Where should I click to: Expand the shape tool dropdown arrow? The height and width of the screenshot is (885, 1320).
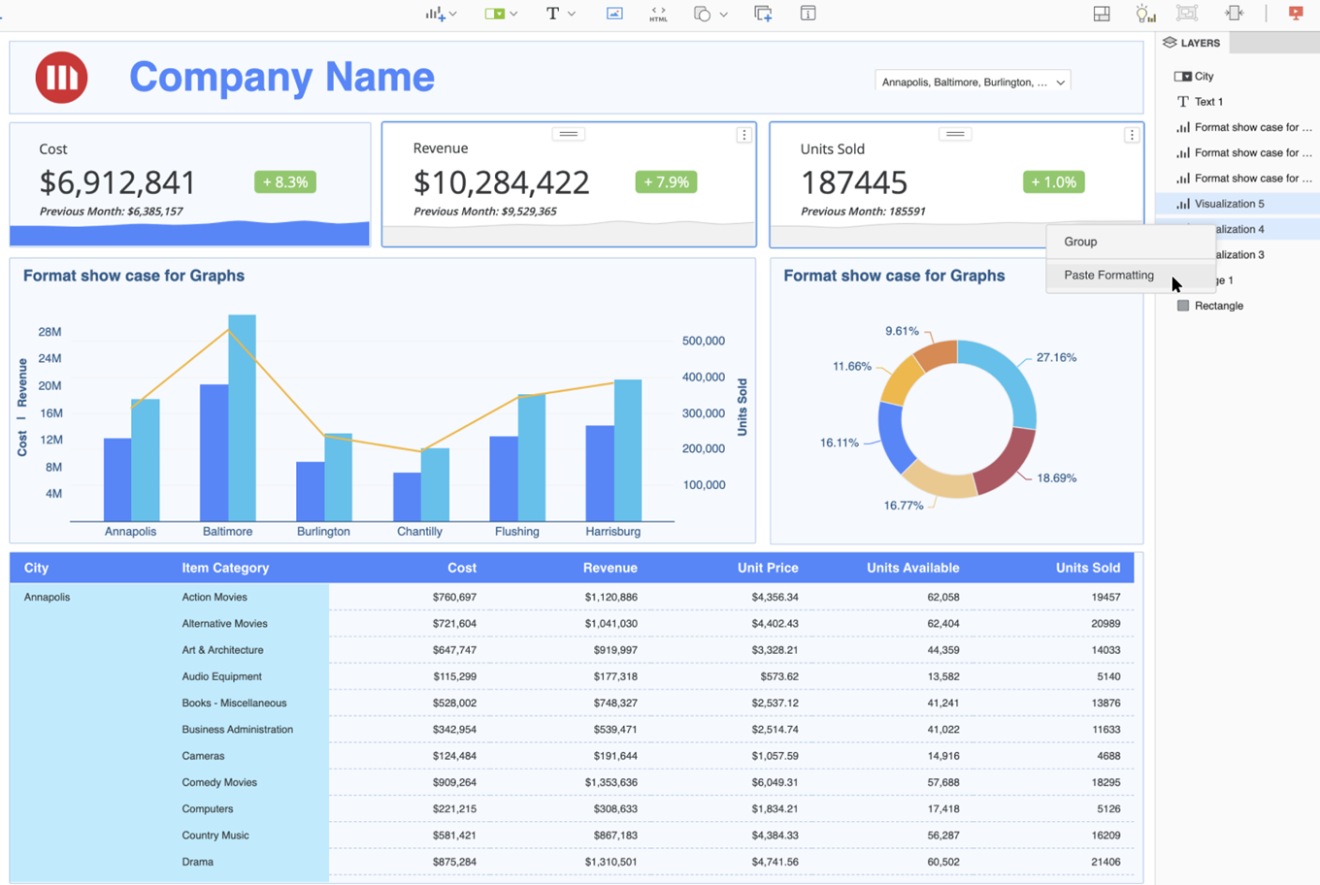(723, 15)
